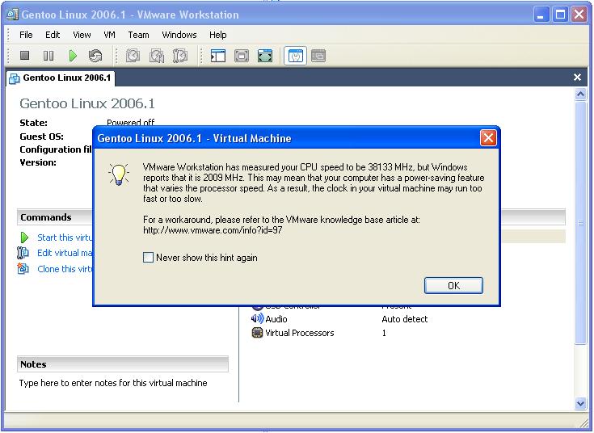Close the Gentoo Linux 2006.1 tab
Image resolution: width=594 pixels, height=433 pixels.
(577, 78)
